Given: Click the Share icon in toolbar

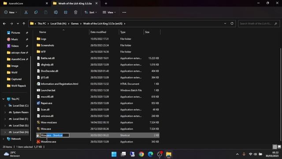Looking at the screenshot, I should coord(66,12).
